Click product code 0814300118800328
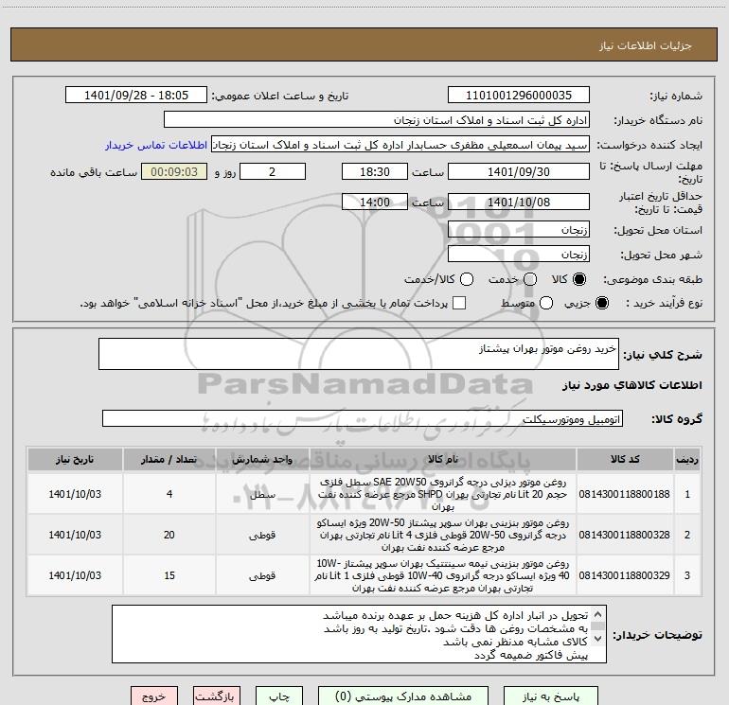Viewport: 729px width, 705px height. coord(625,535)
